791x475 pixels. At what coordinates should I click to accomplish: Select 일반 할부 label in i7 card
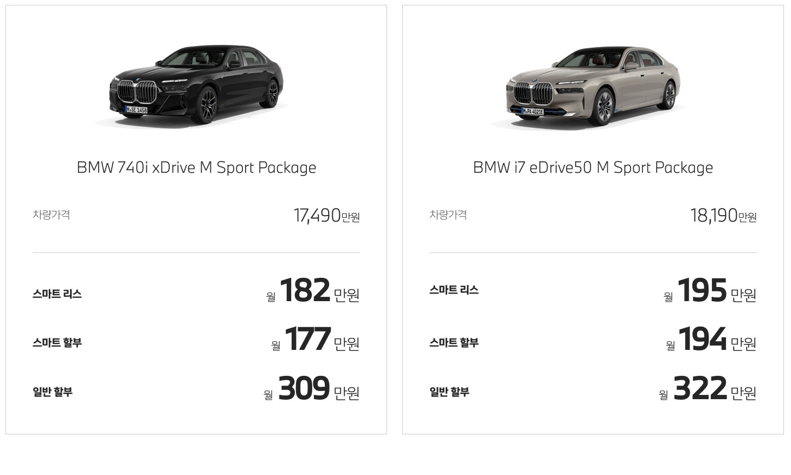coord(449,392)
